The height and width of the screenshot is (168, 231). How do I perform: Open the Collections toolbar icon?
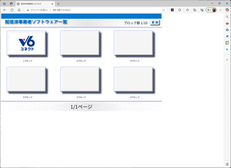(194, 10)
